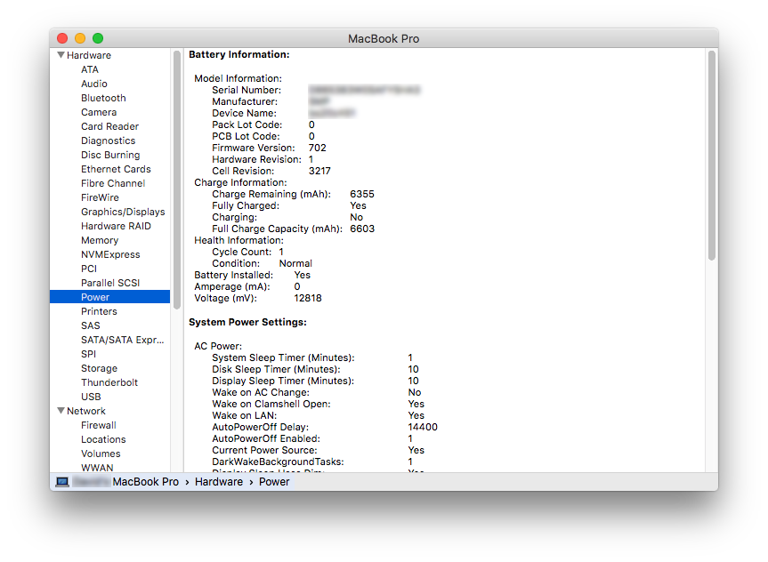This screenshot has width=768, height=562.
Task: View USB device information
Action: [91, 397]
